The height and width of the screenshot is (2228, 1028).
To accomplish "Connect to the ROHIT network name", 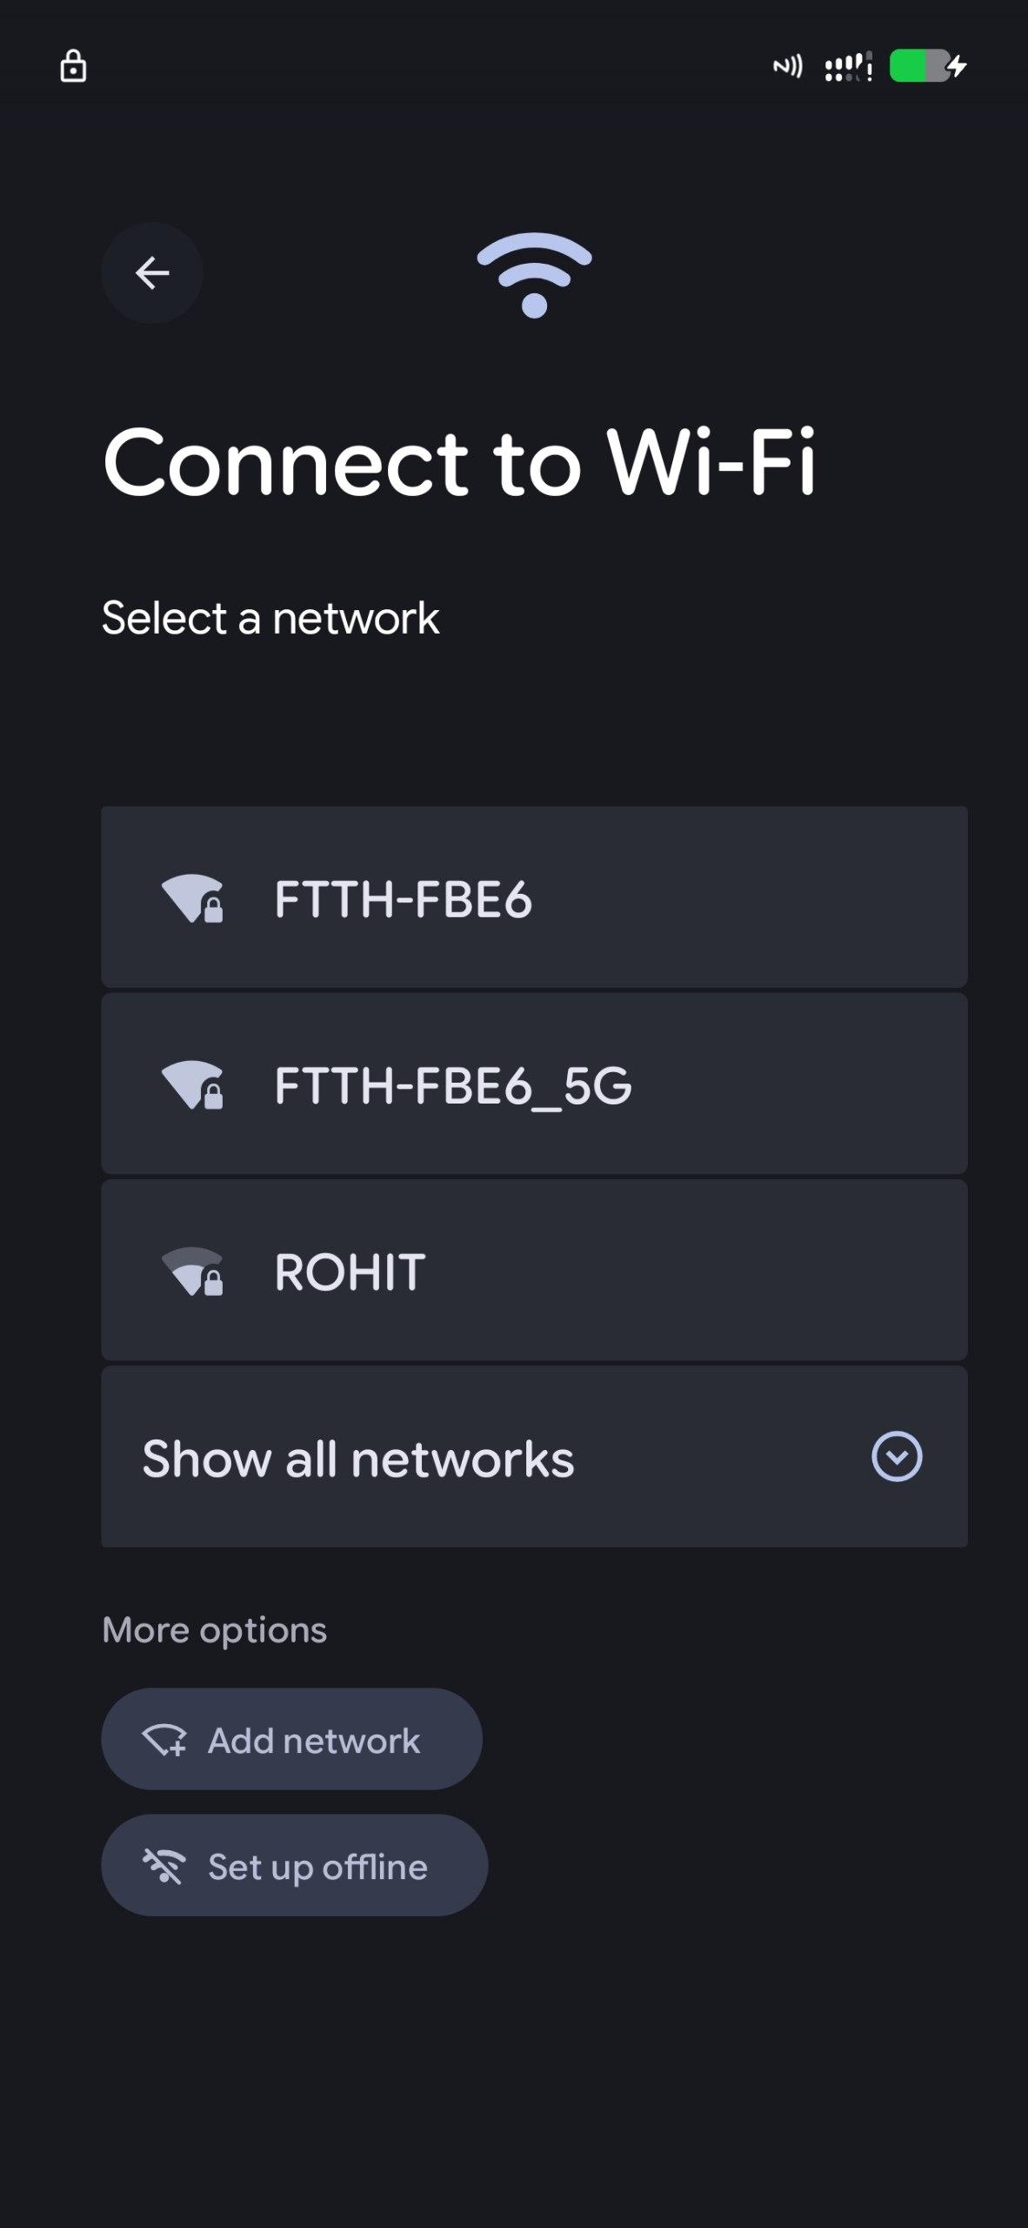I will [x=350, y=1272].
